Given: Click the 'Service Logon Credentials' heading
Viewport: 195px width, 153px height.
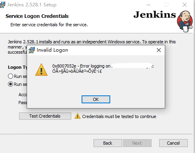Looking at the screenshot, I should [37, 16].
